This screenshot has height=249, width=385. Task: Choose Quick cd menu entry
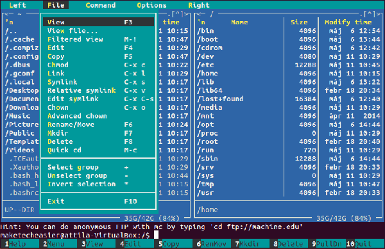(x=98, y=150)
